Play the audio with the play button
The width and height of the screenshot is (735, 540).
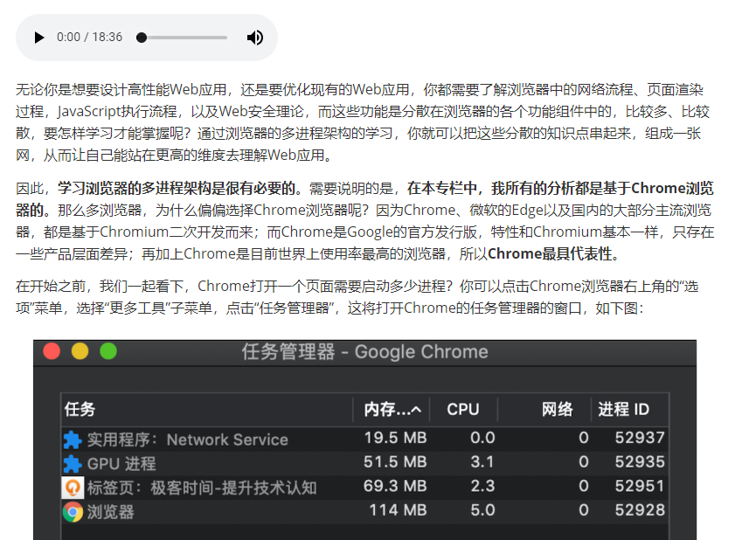coord(39,37)
